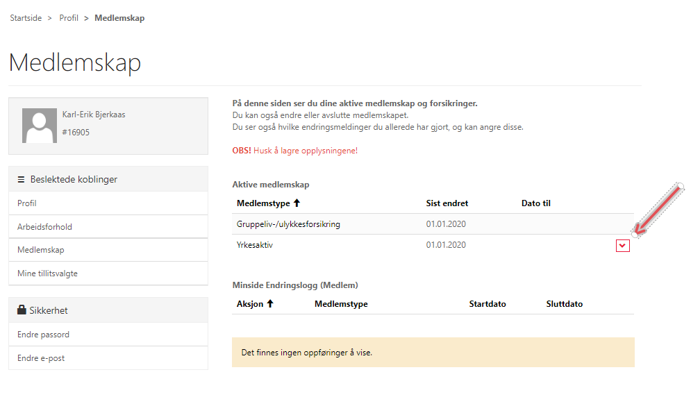Select the Gruppeliv-/ulykkesforsikring membership row
Image resolution: width=700 pixels, height=413 pixels.
coord(288,224)
